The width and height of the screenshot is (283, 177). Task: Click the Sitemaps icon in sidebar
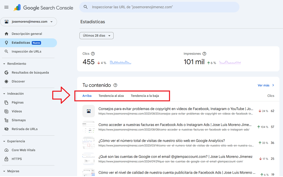pyautogui.click(x=6, y=120)
